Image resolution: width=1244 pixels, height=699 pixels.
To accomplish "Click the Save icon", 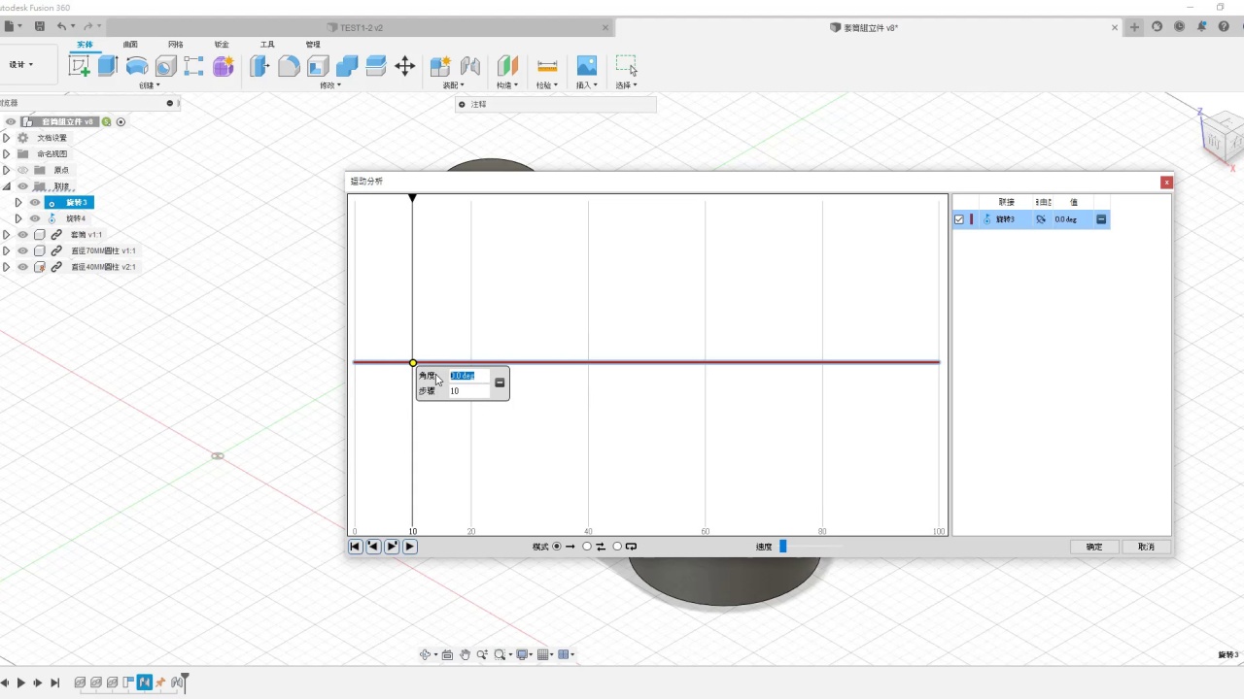I will tap(39, 27).
